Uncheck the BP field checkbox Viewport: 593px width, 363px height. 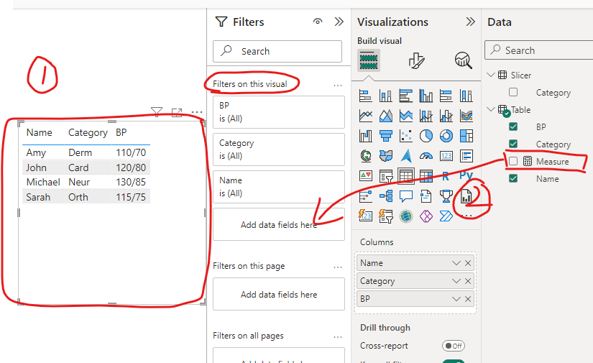coord(513,127)
